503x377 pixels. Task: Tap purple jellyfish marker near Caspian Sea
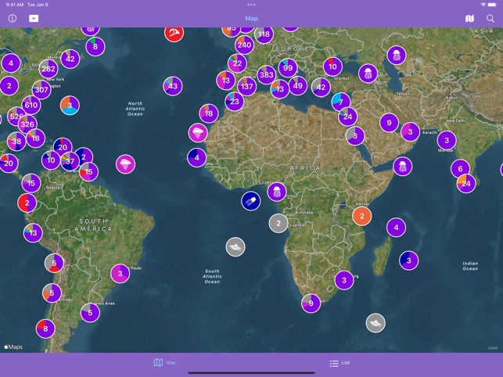(x=397, y=56)
